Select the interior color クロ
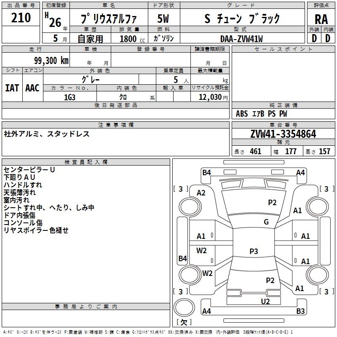This screenshot has width=337, height=337. coord(123,97)
